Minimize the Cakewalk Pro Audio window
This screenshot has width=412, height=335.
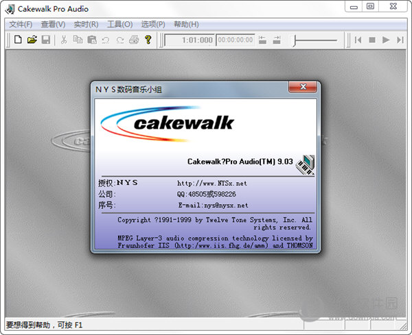[x=354, y=6]
